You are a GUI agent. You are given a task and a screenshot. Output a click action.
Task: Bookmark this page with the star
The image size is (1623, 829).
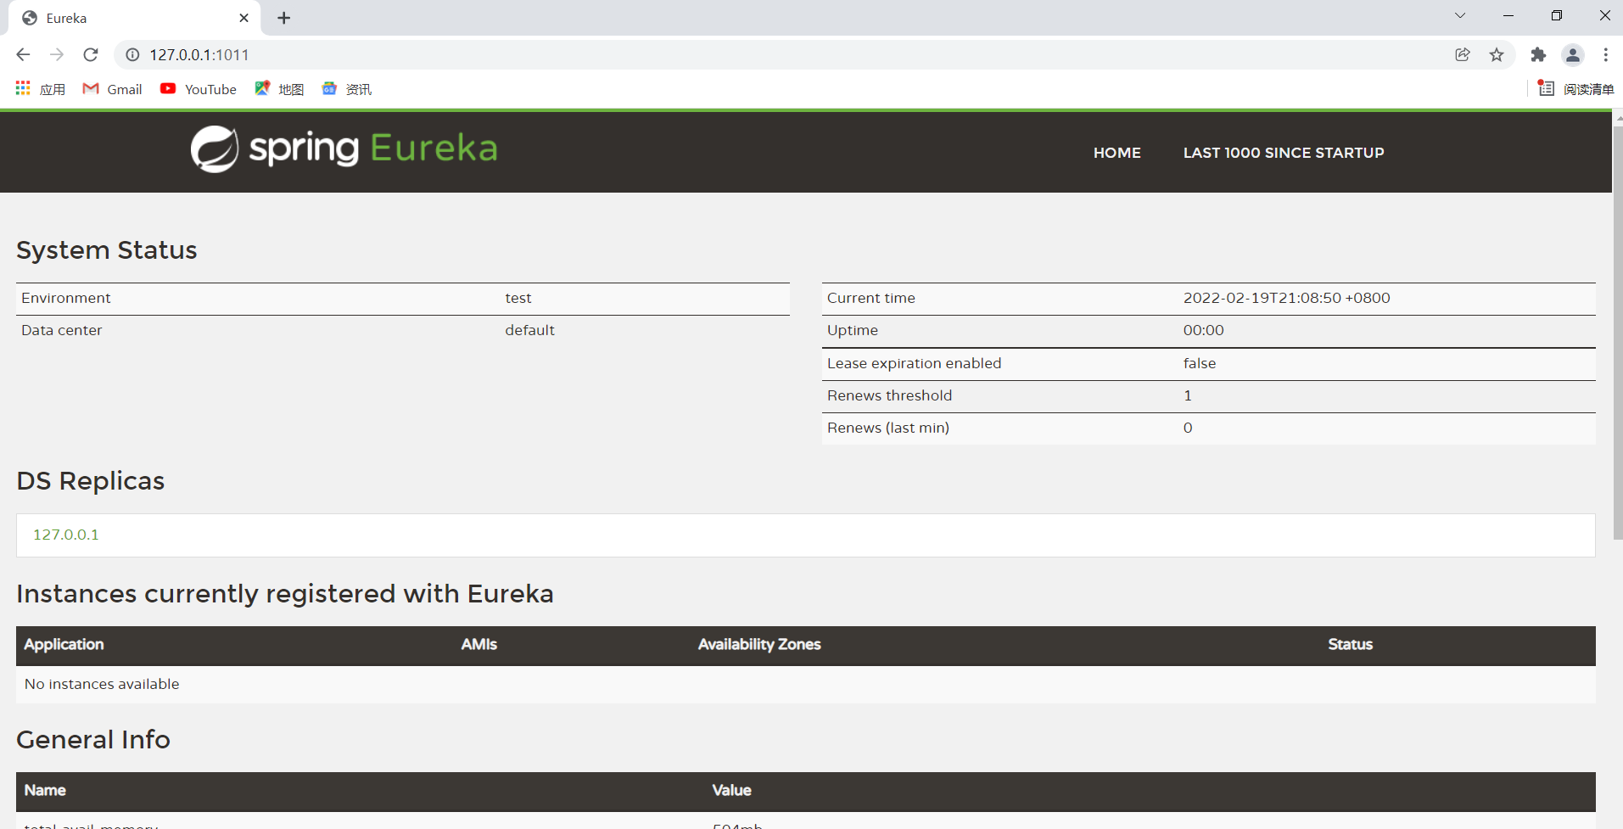tap(1497, 54)
